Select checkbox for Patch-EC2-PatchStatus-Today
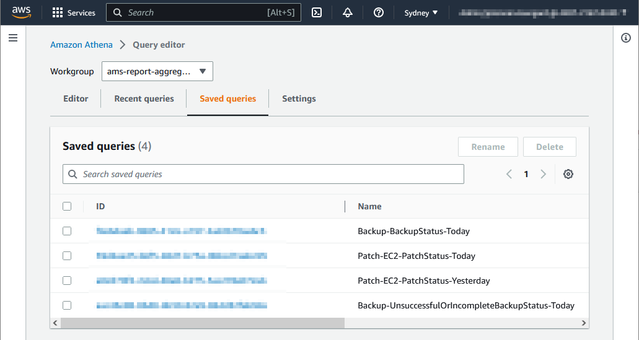The image size is (639, 340). pos(67,256)
